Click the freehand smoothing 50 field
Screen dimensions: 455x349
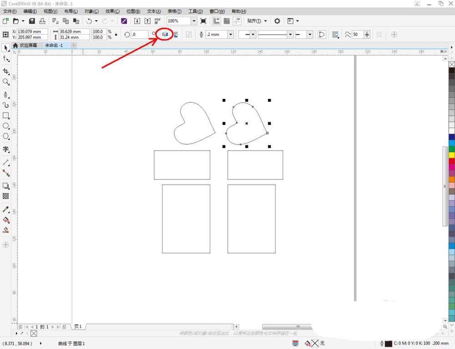point(358,35)
